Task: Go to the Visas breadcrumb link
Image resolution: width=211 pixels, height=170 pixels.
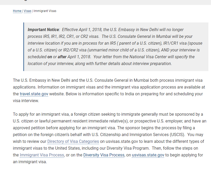Action: [x=27, y=11]
